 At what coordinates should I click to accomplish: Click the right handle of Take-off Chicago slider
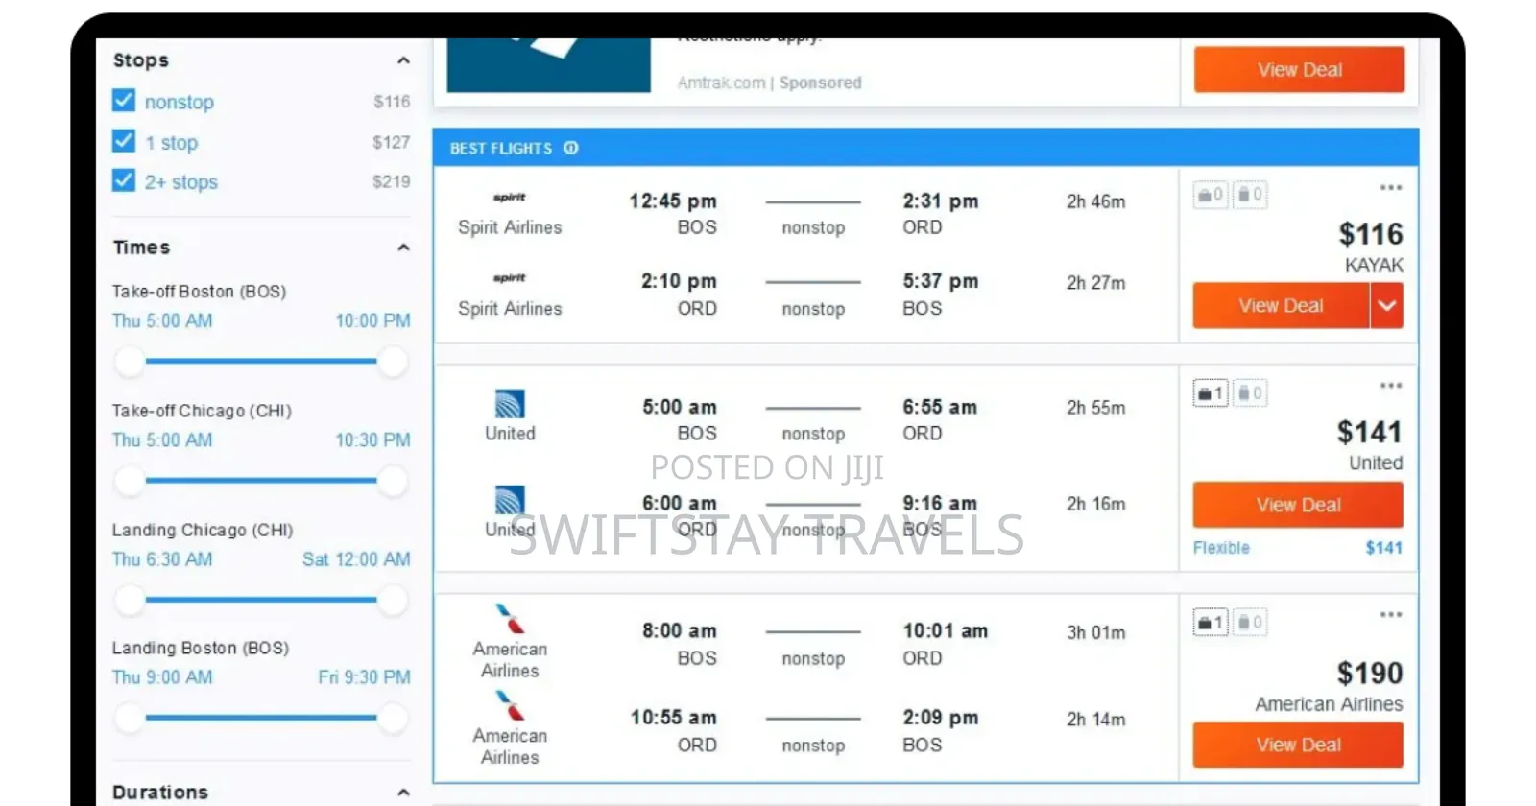(x=393, y=481)
